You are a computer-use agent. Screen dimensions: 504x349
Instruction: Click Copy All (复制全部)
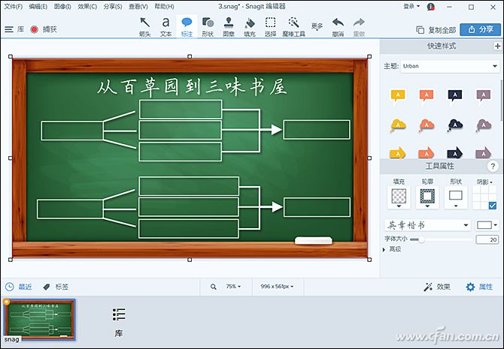tap(436, 30)
